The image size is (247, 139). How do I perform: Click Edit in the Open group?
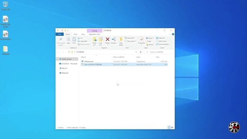click(149, 41)
